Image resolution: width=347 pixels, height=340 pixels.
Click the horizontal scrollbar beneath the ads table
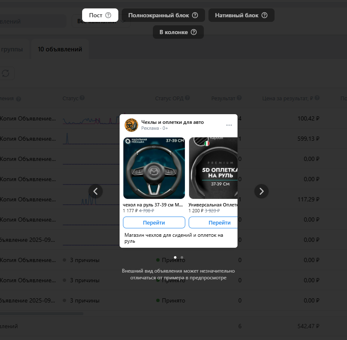tap(41, 313)
